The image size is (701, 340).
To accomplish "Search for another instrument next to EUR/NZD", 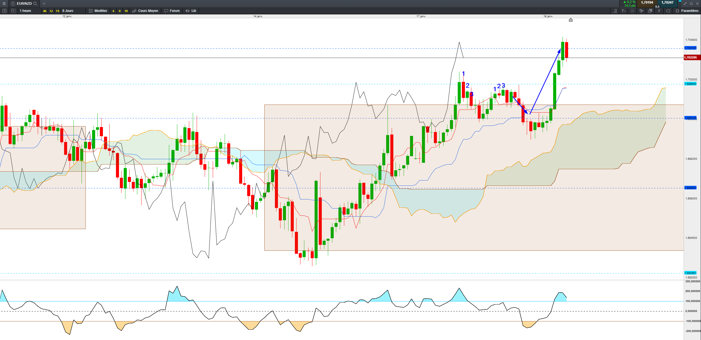I will [x=35, y=4].
